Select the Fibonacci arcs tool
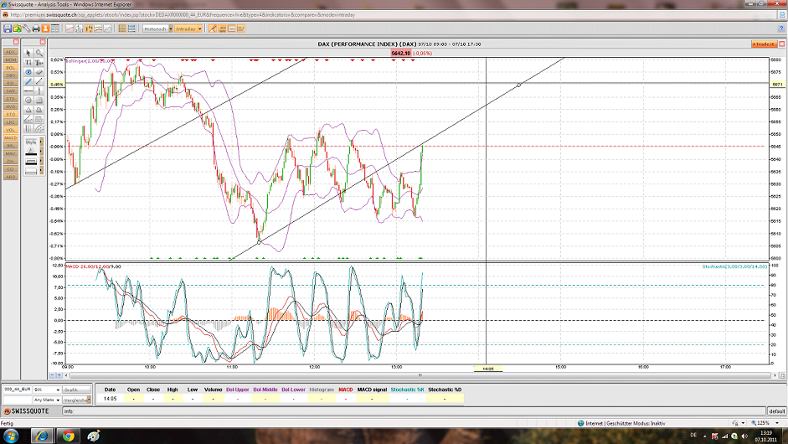Image resolution: width=788 pixels, height=444 pixels. click(39, 128)
